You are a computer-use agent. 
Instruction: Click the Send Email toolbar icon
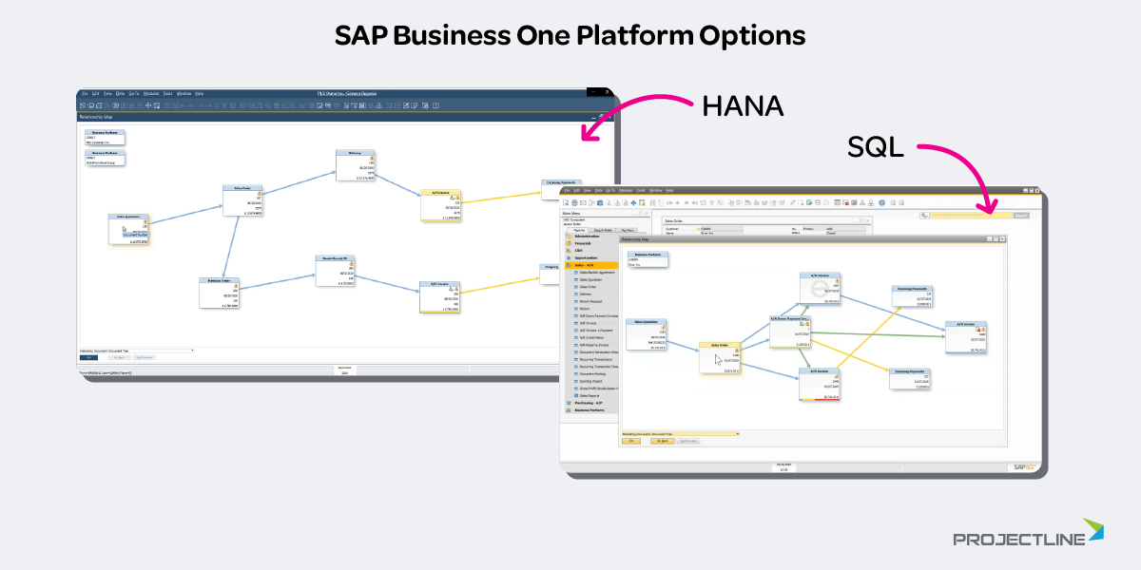(583, 202)
